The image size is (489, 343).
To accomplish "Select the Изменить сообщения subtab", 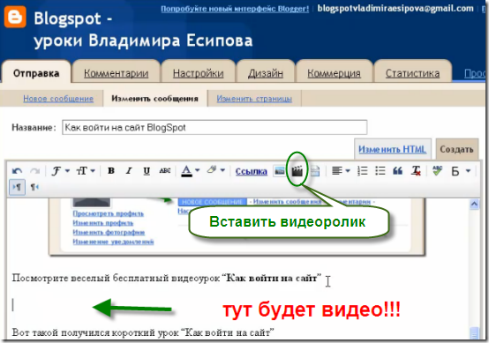I will [155, 99].
